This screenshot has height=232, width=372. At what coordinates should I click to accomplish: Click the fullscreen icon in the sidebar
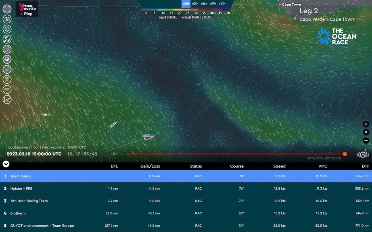point(7,9)
